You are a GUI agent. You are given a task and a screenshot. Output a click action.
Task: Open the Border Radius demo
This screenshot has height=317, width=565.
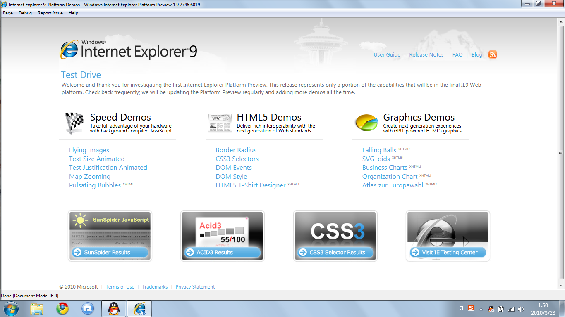pos(236,150)
